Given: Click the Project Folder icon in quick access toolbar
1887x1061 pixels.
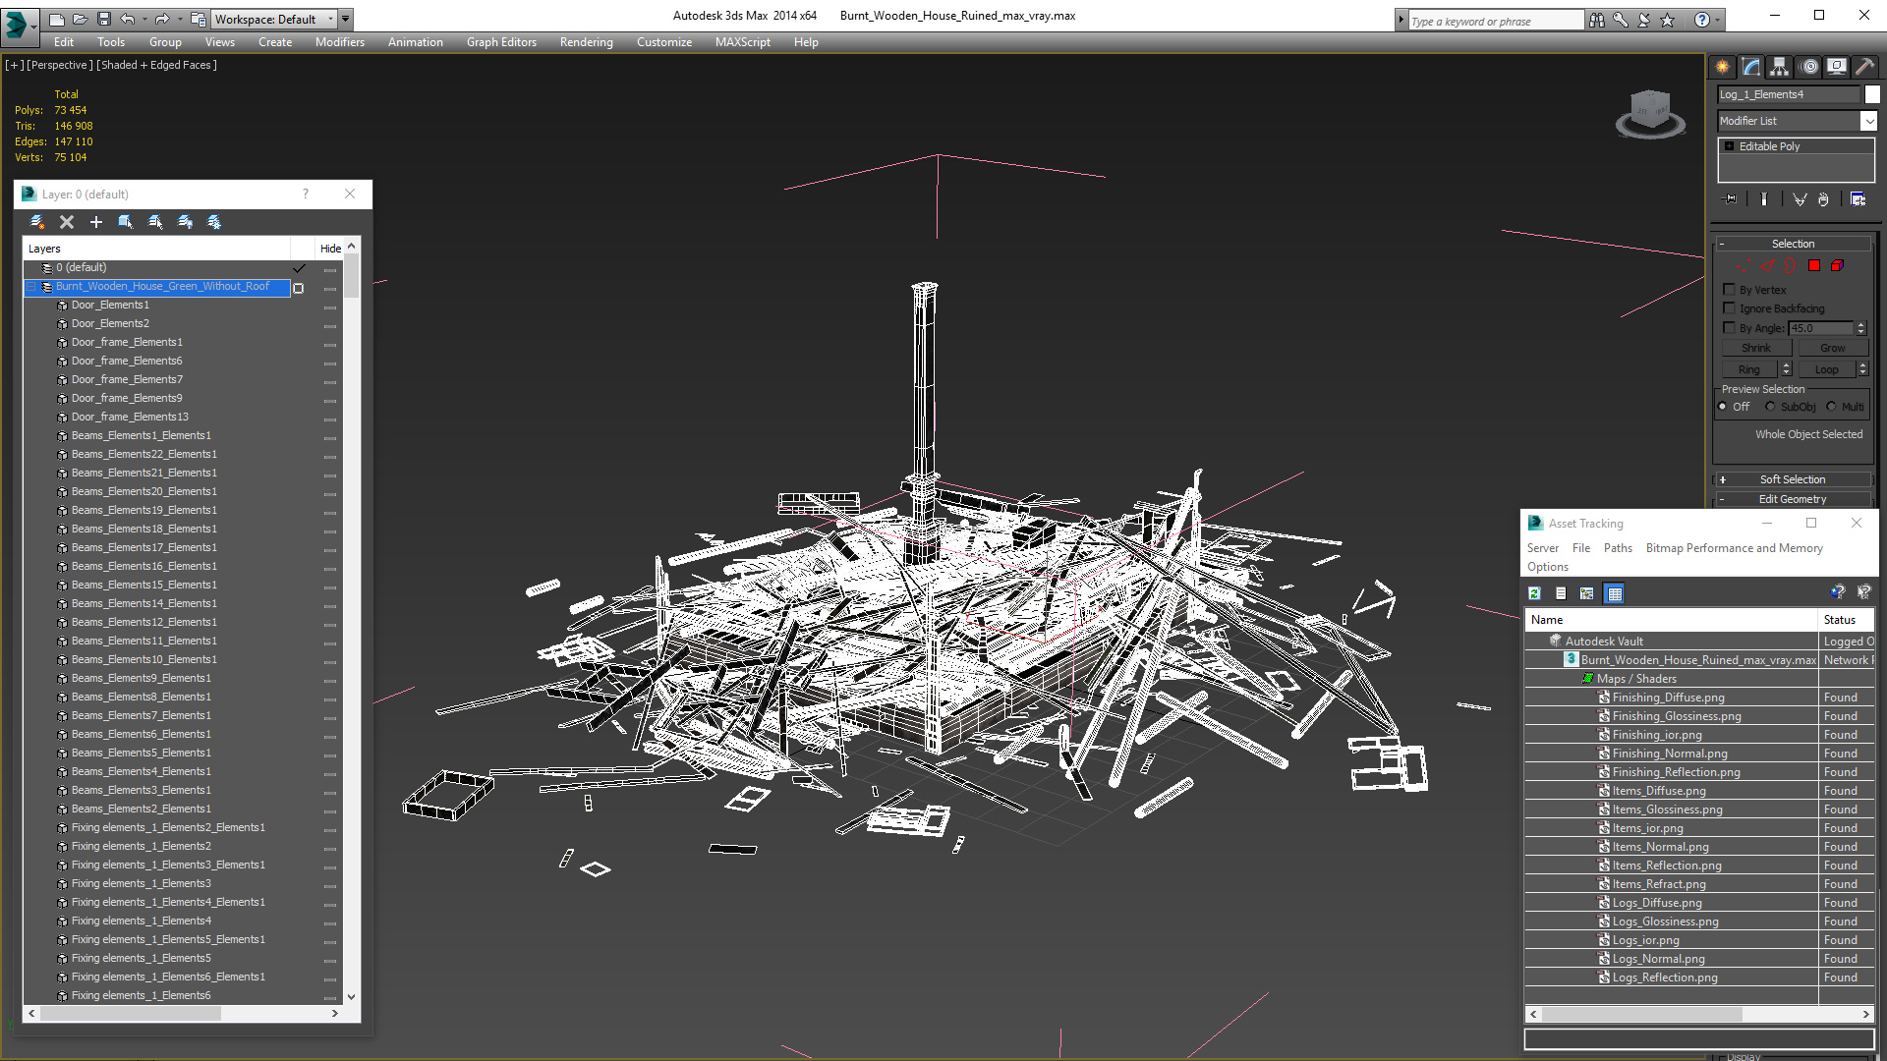Looking at the screenshot, I should pos(199,19).
